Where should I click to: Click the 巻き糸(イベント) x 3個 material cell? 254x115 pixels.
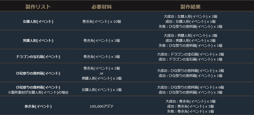point(102,57)
